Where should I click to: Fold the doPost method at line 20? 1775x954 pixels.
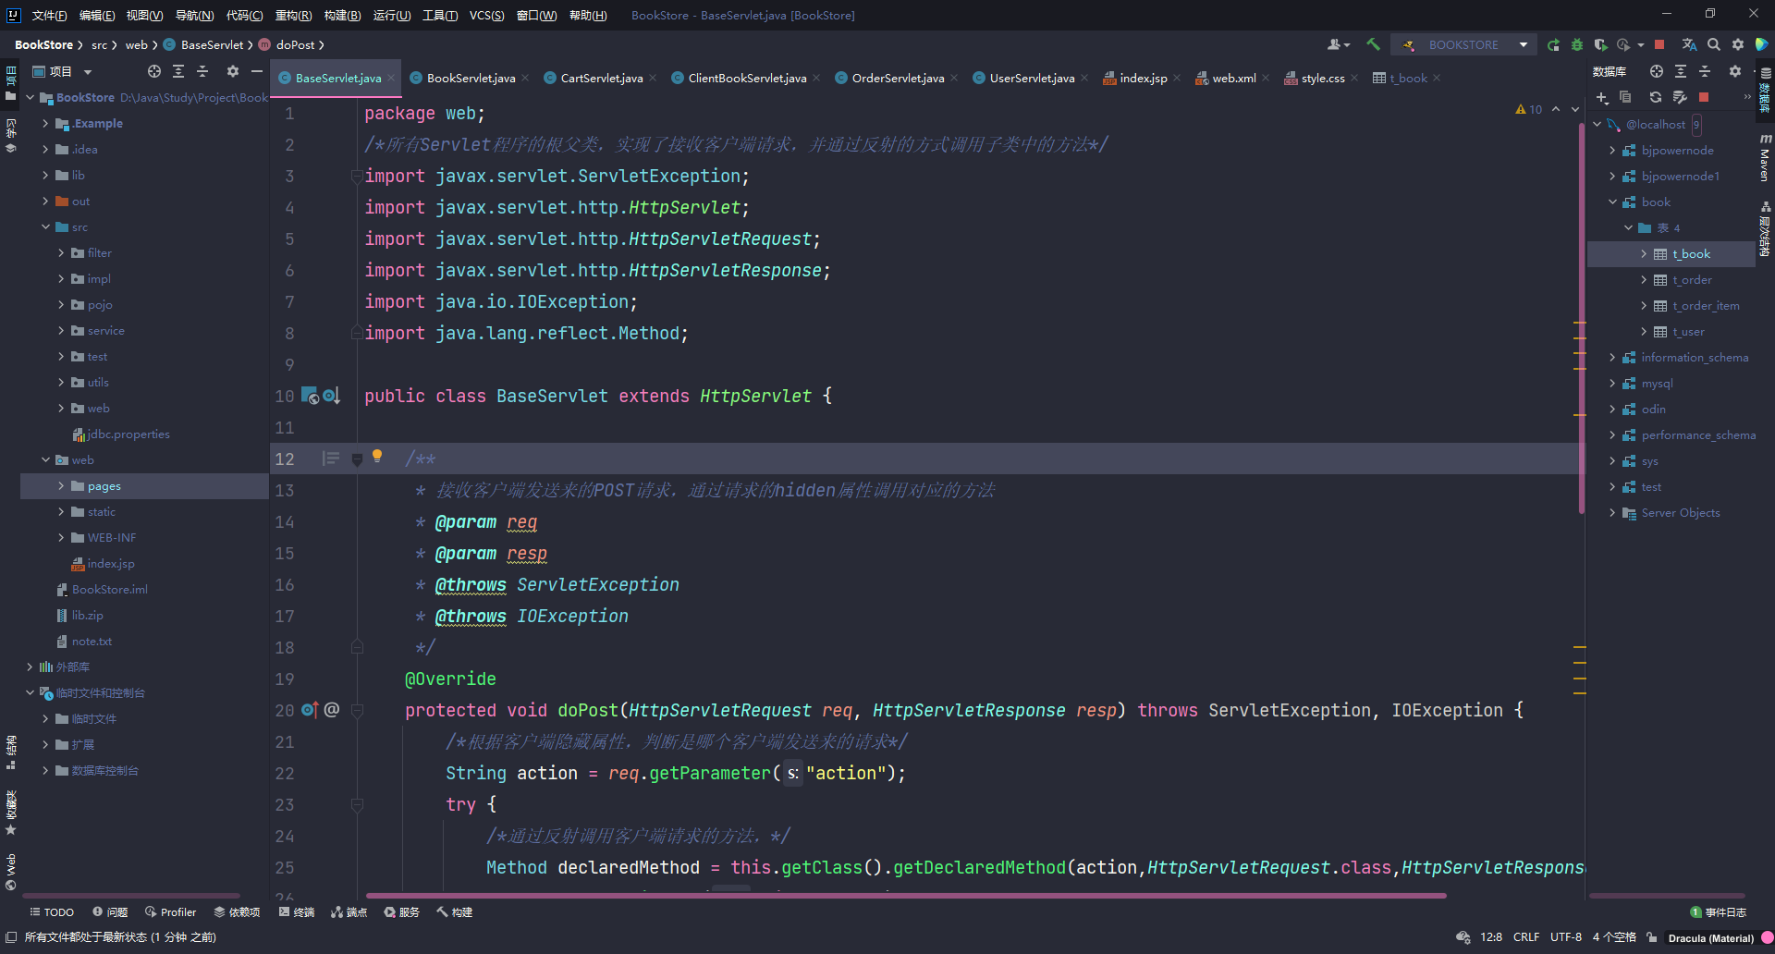[357, 710]
